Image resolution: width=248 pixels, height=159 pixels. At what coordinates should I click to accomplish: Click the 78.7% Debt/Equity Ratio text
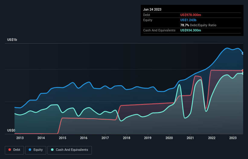pyautogui.click(x=198, y=25)
